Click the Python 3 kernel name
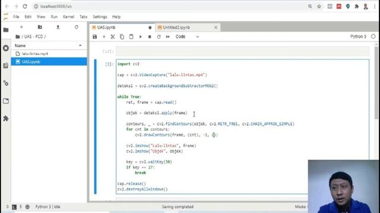380x213 pixels. tap(358, 37)
